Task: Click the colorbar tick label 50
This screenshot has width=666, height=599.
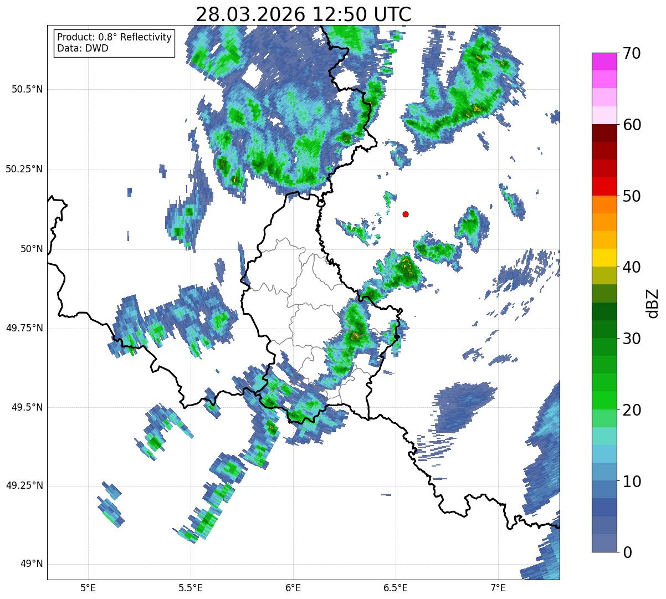Action: (x=632, y=196)
